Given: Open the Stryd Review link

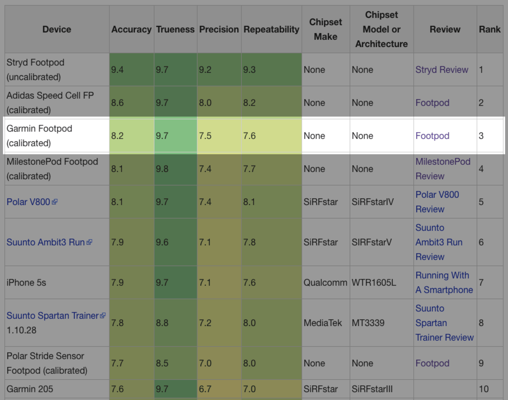Looking at the screenshot, I should (x=442, y=69).
